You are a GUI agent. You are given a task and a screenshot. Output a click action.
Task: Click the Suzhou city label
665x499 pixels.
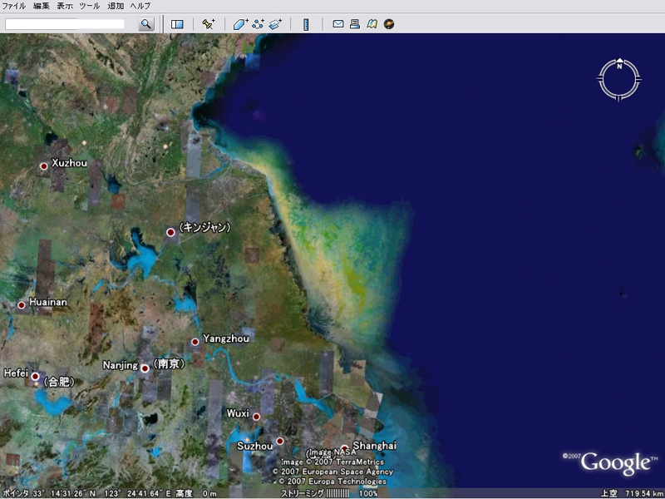tap(254, 446)
